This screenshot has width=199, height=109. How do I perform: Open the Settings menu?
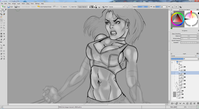point(37,4)
